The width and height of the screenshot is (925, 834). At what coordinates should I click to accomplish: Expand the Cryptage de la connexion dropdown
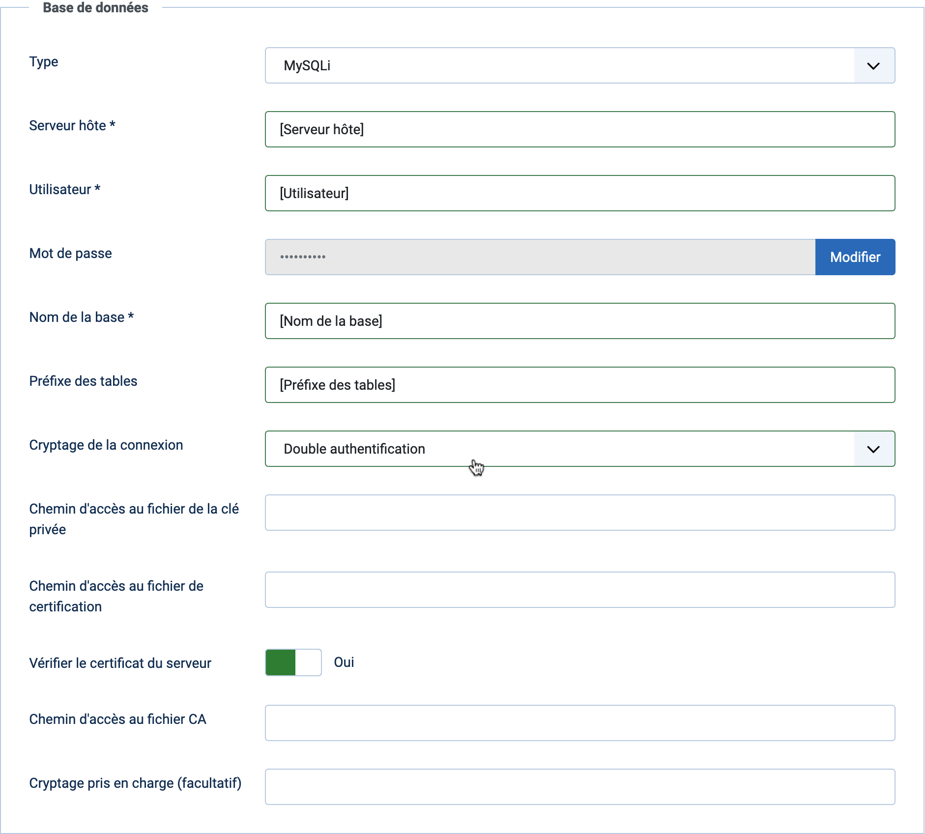pos(580,449)
